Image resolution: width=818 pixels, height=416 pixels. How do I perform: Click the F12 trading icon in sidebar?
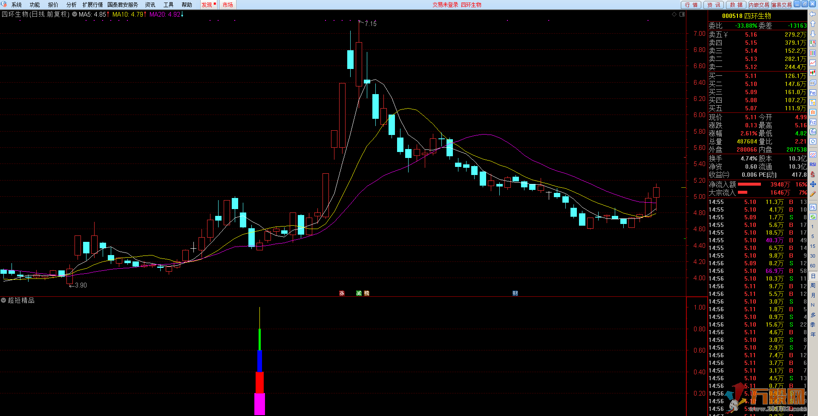tap(813, 122)
